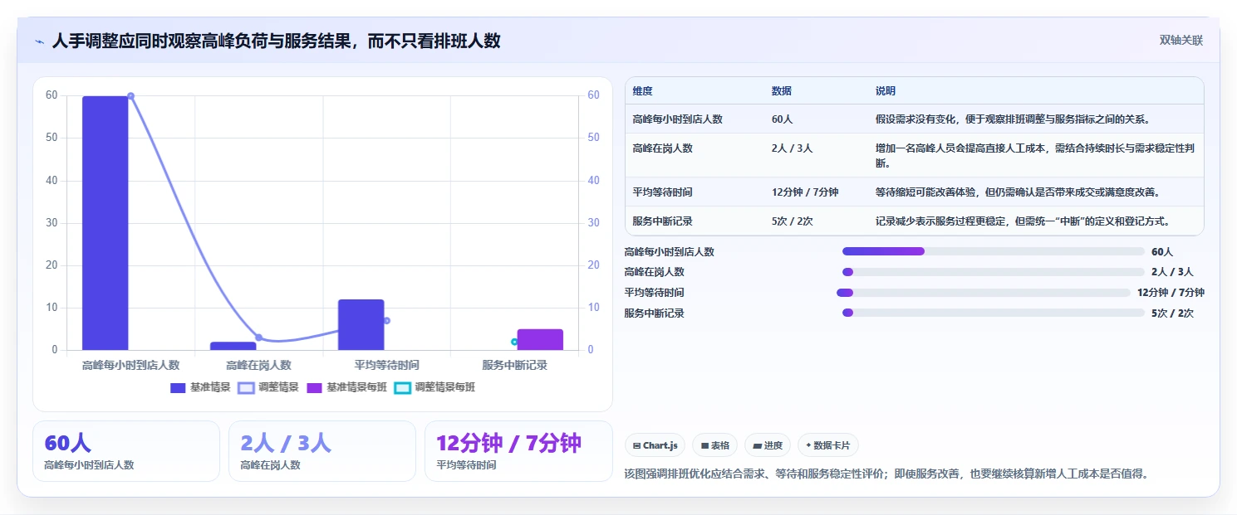Click progress row value 5次 / 2次
Screen dimensions: 1237x515
(1172, 313)
